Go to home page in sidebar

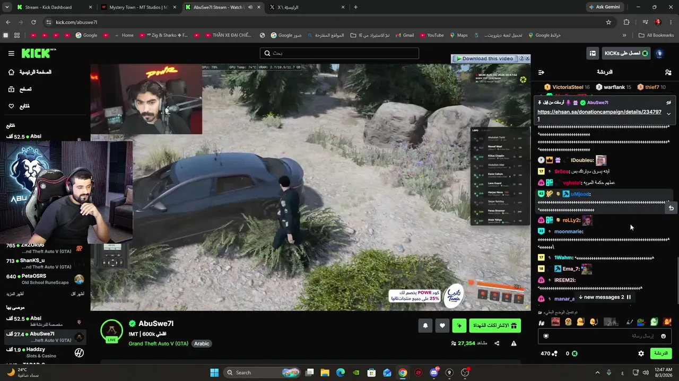click(30, 72)
